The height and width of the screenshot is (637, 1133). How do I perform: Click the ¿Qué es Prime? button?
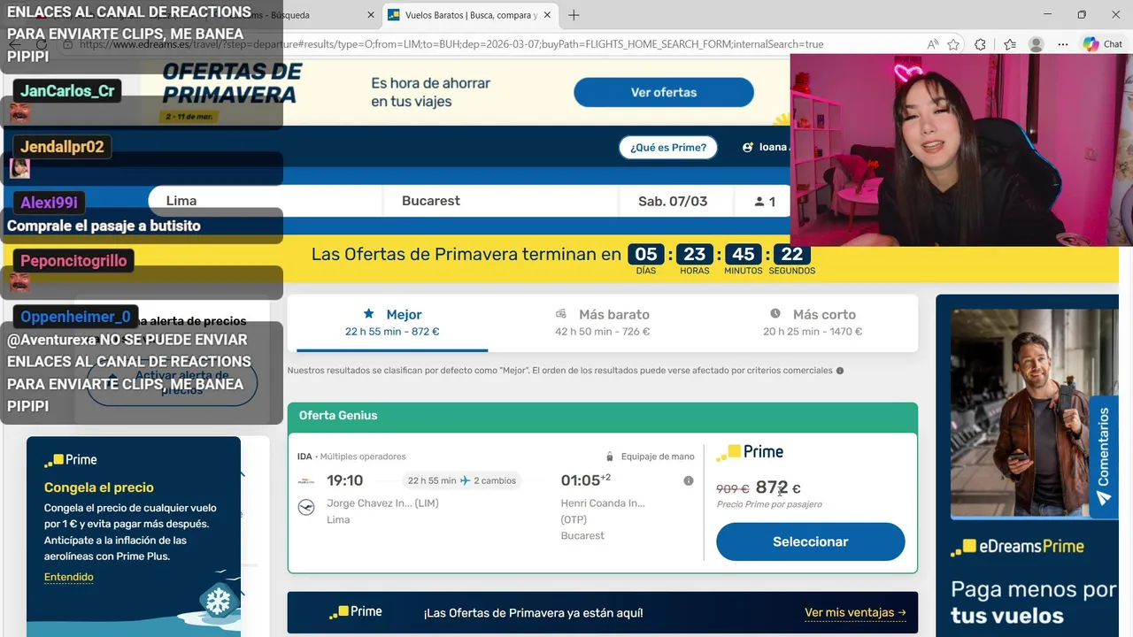668,148
